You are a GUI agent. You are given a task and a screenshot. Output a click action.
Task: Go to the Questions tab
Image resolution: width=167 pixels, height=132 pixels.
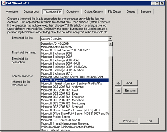tap(73, 12)
